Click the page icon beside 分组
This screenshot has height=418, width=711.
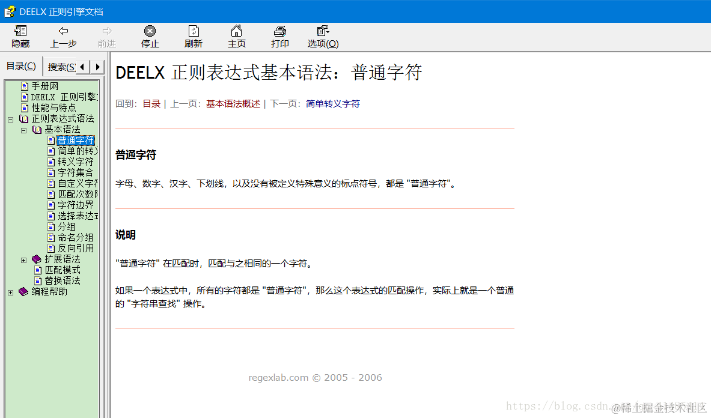coord(50,227)
